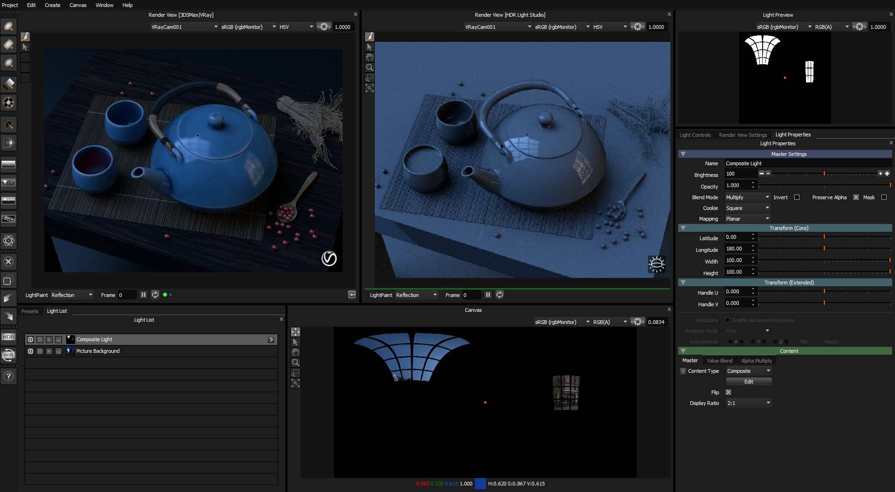Open the Alpha Multiply content tab

tap(757, 361)
